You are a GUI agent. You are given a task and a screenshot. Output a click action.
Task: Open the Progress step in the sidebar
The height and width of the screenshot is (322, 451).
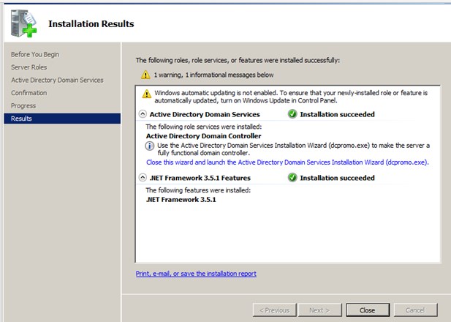(x=23, y=105)
